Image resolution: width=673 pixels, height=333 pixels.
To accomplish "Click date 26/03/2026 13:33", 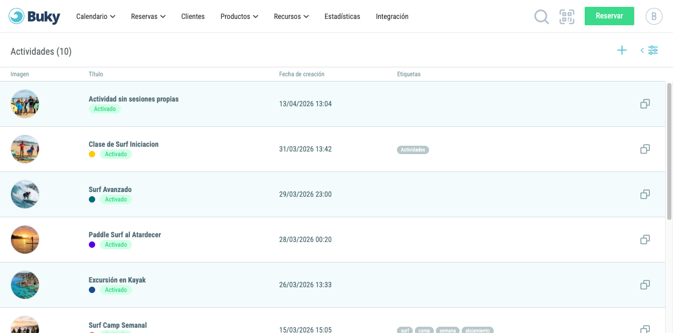I will pyautogui.click(x=305, y=285).
